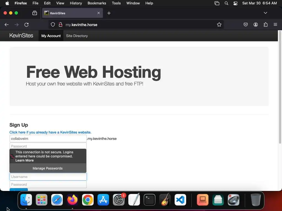Click the Password field below Username

48,184
